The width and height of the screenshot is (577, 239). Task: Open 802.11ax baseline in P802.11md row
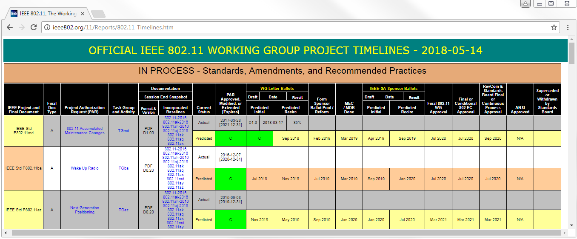click(175, 144)
